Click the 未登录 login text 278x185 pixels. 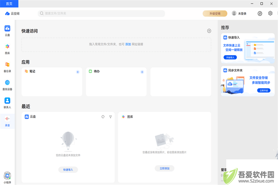[x=242, y=14]
